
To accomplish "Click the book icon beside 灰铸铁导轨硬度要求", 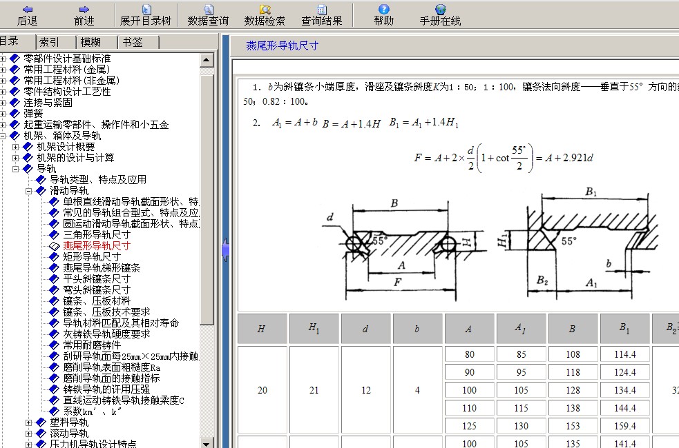I will point(54,334).
